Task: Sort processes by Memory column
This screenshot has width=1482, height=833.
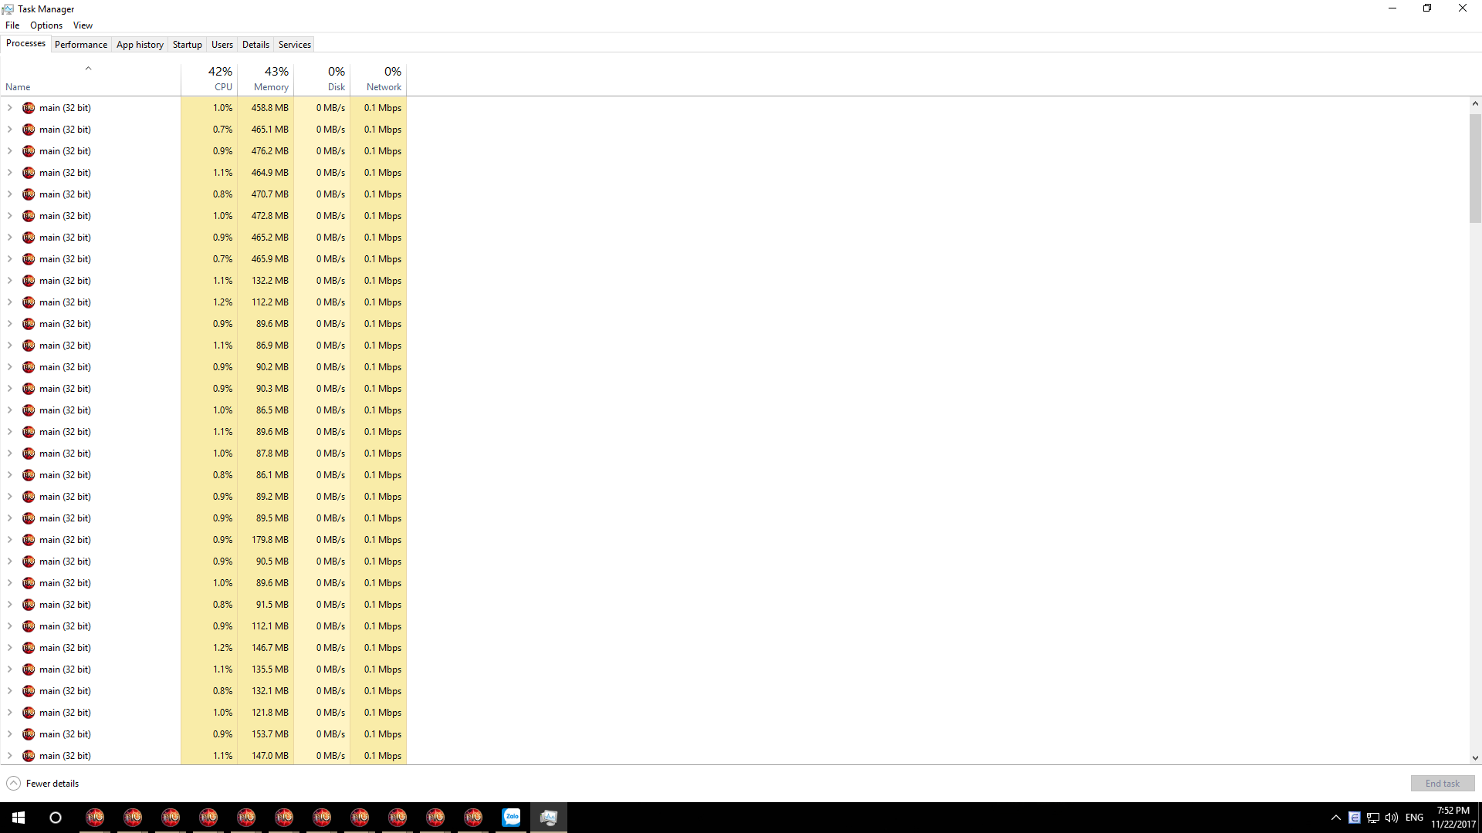Action: [x=266, y=79]
